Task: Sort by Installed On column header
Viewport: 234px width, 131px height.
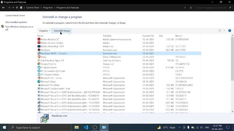Action: coord(148,36)
